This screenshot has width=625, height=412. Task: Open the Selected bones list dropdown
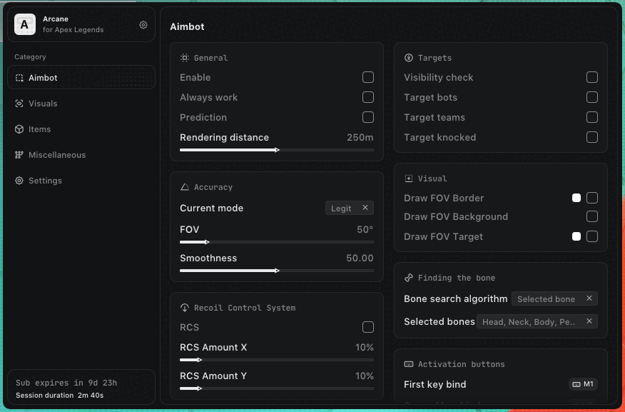point(529,322)
